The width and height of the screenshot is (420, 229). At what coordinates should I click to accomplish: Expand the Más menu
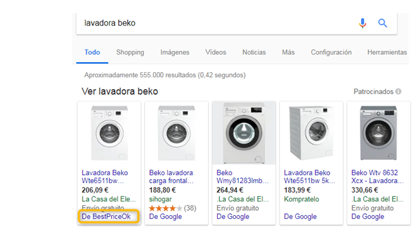pyautogui.click(x=288, y=52)
